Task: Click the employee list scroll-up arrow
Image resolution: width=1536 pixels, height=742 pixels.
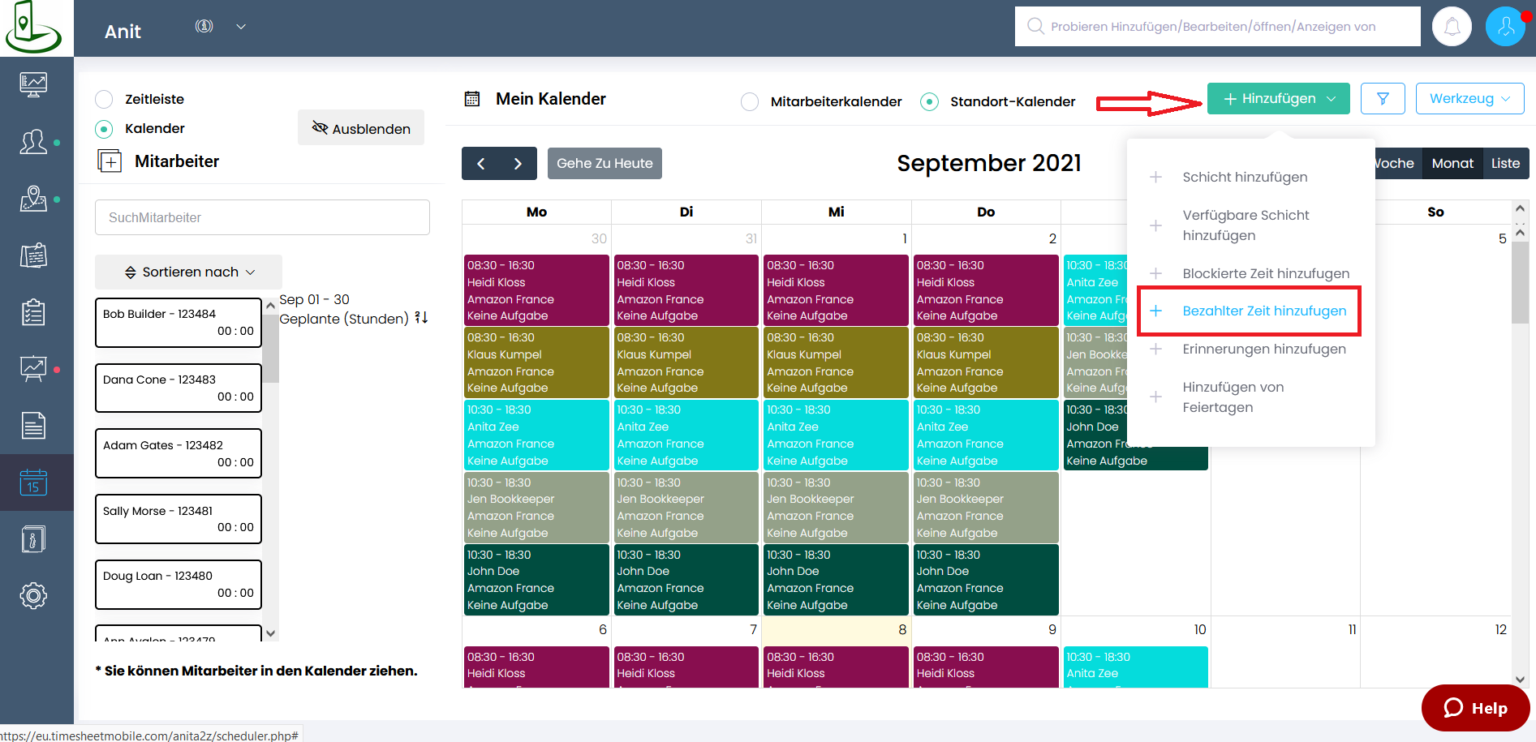Action: pos(271,306)
